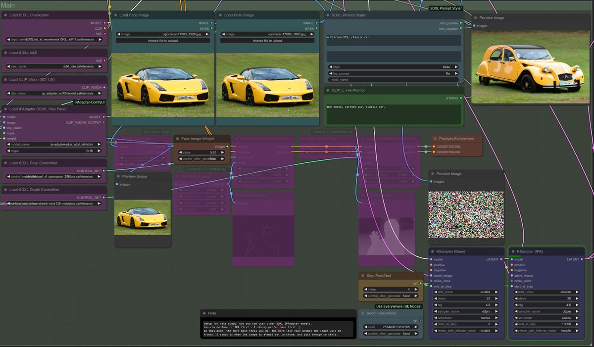The height and width of the screenshot is (347, 594).
Task: Open sampler_name dropdown in KSampler (Base)
Action: tap(465, 311)
